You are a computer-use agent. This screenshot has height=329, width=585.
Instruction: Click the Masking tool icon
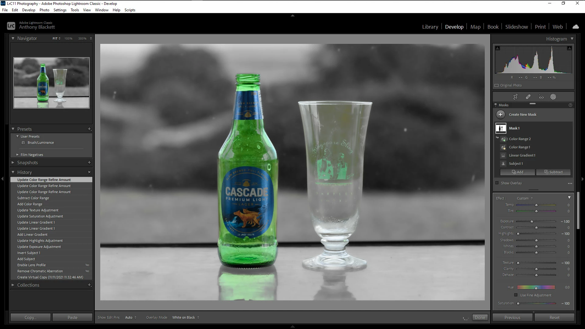coord(553,97)
